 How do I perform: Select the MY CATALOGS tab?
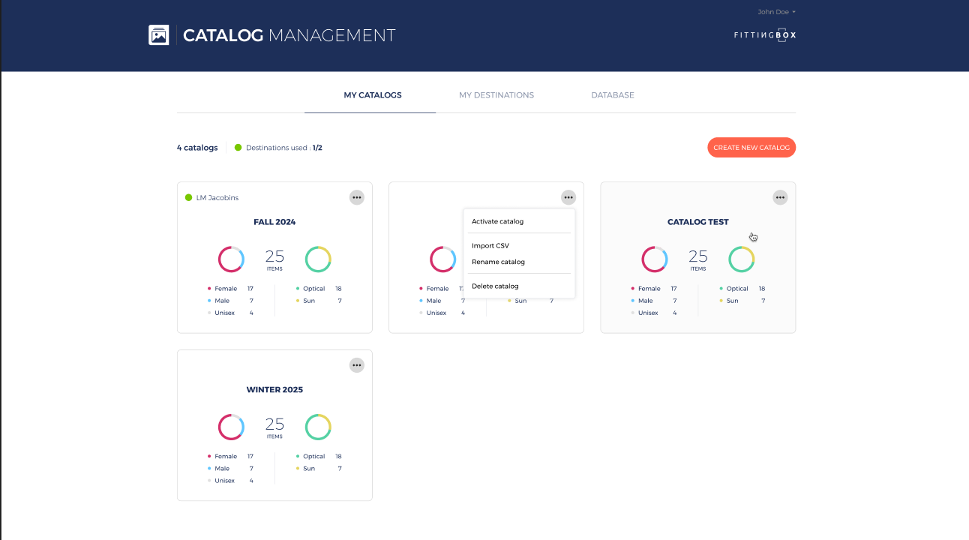(373, 95)
